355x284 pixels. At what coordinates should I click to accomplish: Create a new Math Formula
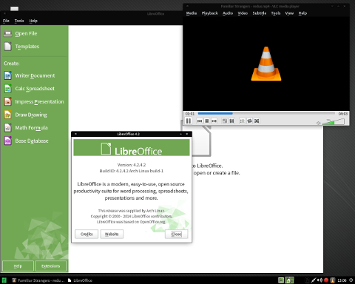26,128
